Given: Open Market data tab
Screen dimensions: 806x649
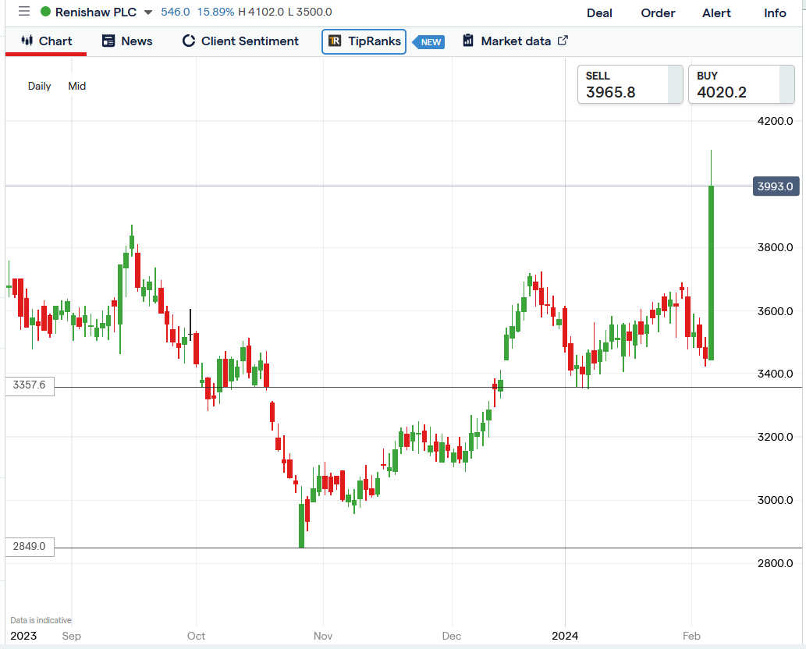Looking at the screenshot, I should point(515,41).
